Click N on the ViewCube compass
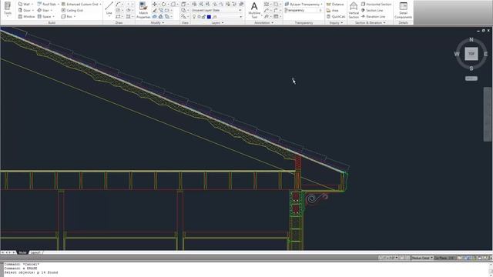This screenshot has height=277, width=493. 471,39
